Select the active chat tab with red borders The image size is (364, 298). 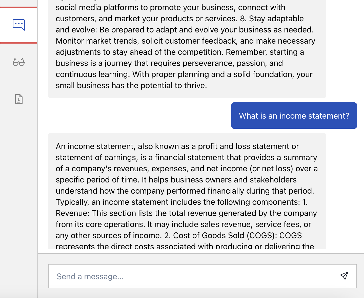pyautogui.click(x=19, y=25)
